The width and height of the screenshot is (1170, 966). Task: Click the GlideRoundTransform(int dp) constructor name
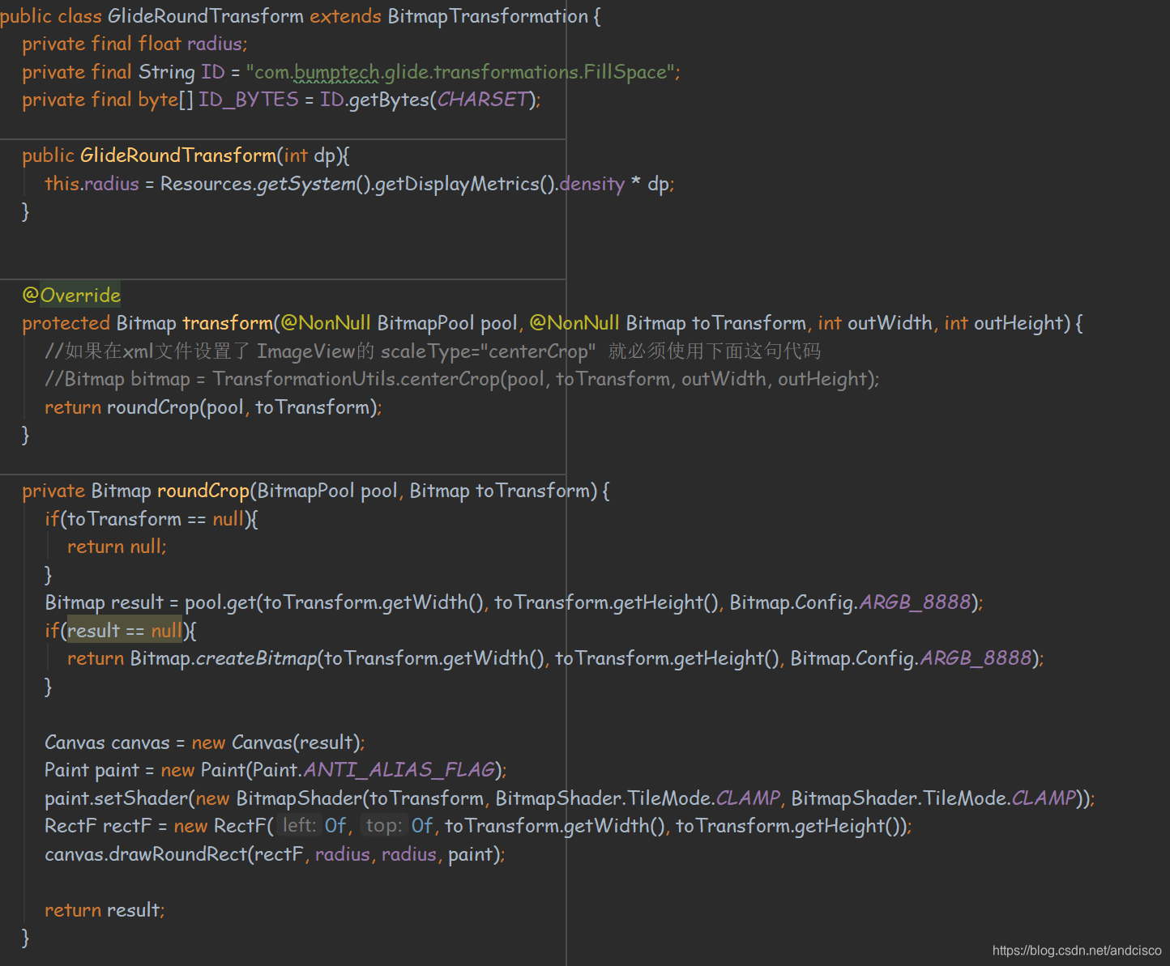tap(178, 155)
